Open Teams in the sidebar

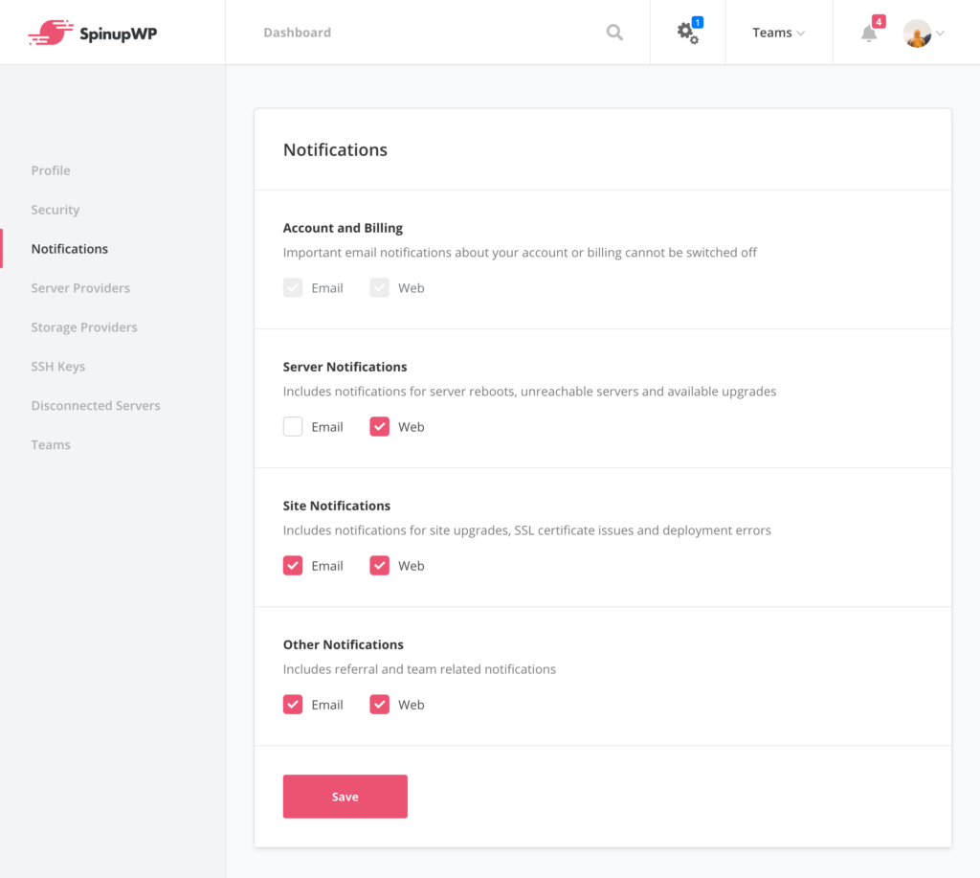point(51,444)
